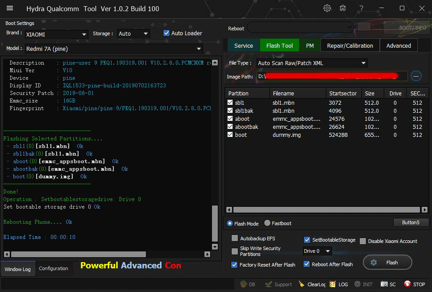432x292 pixels.
Task: Open settings gear icon in title bar
Action: [327, 8]
